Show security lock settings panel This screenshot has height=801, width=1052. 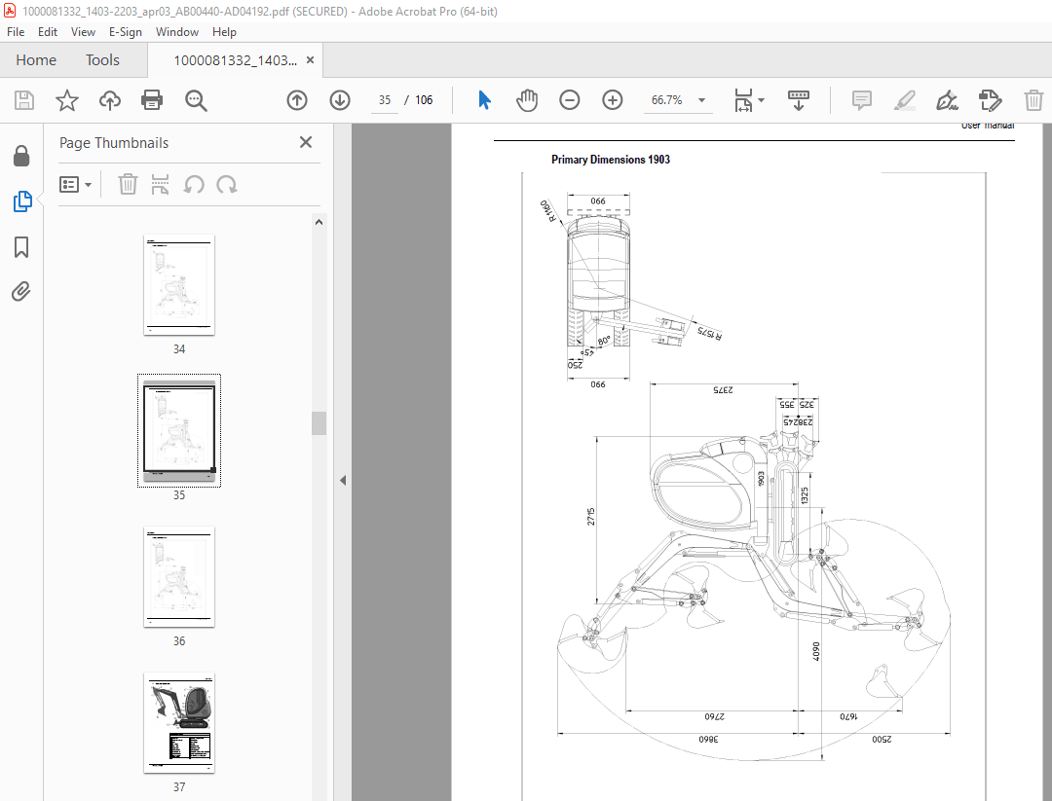coord(21,156)
